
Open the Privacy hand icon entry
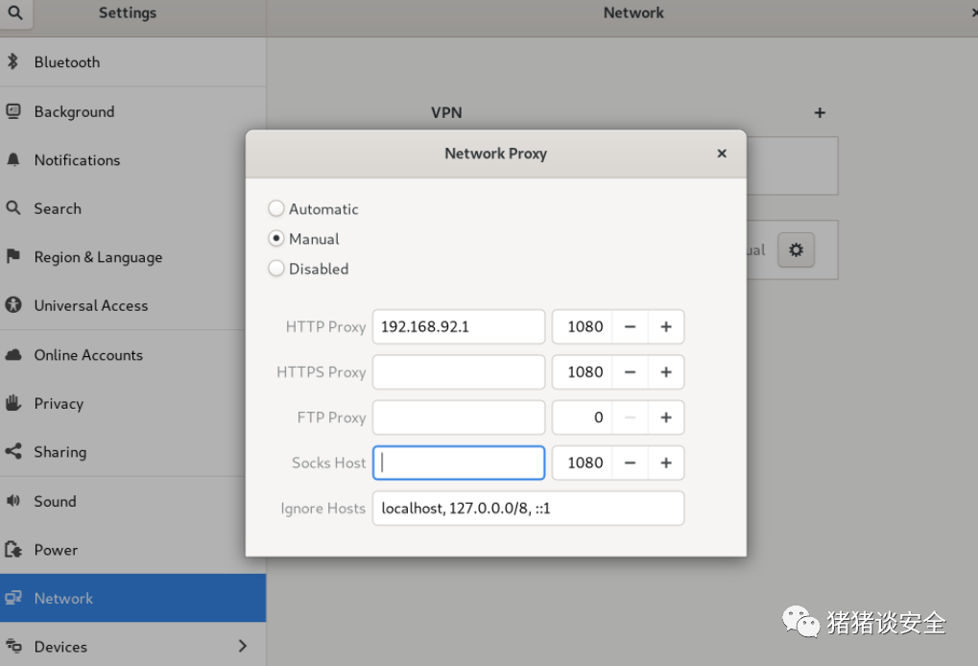(13, 403)
